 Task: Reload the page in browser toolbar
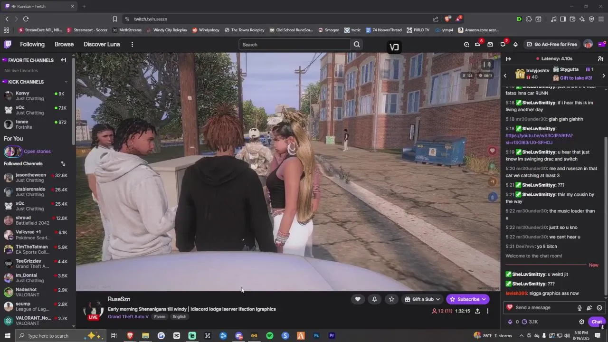[26, 19]
